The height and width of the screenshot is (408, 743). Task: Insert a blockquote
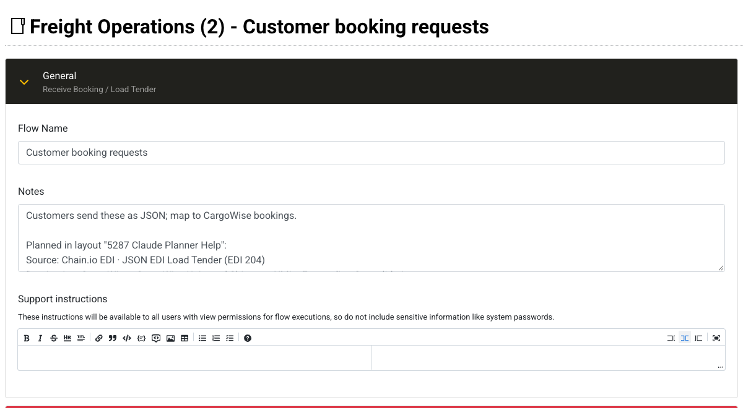tap(113, 338)
